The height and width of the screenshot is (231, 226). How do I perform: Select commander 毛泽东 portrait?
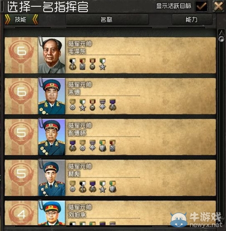52,55
